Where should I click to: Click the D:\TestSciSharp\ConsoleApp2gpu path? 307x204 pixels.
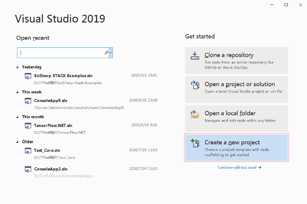[x=64, y=176]
